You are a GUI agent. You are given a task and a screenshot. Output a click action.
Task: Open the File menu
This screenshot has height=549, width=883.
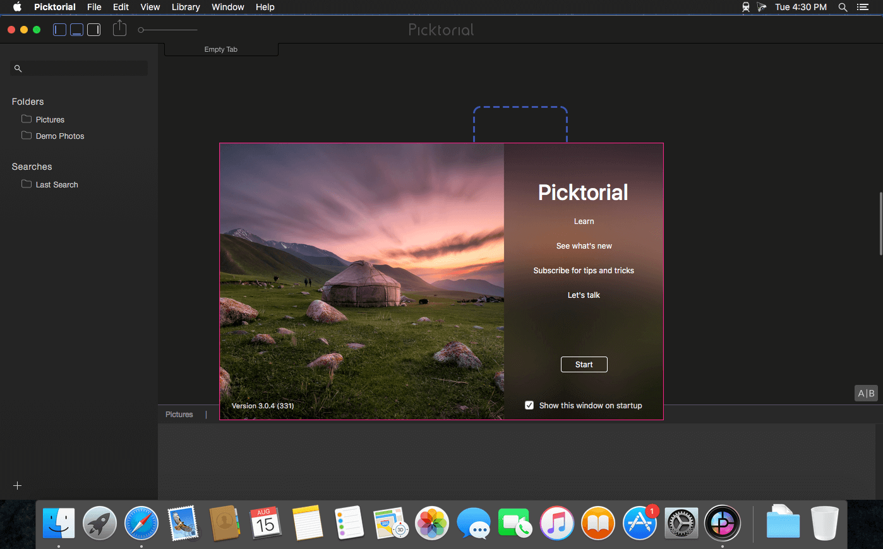point(94,7)
